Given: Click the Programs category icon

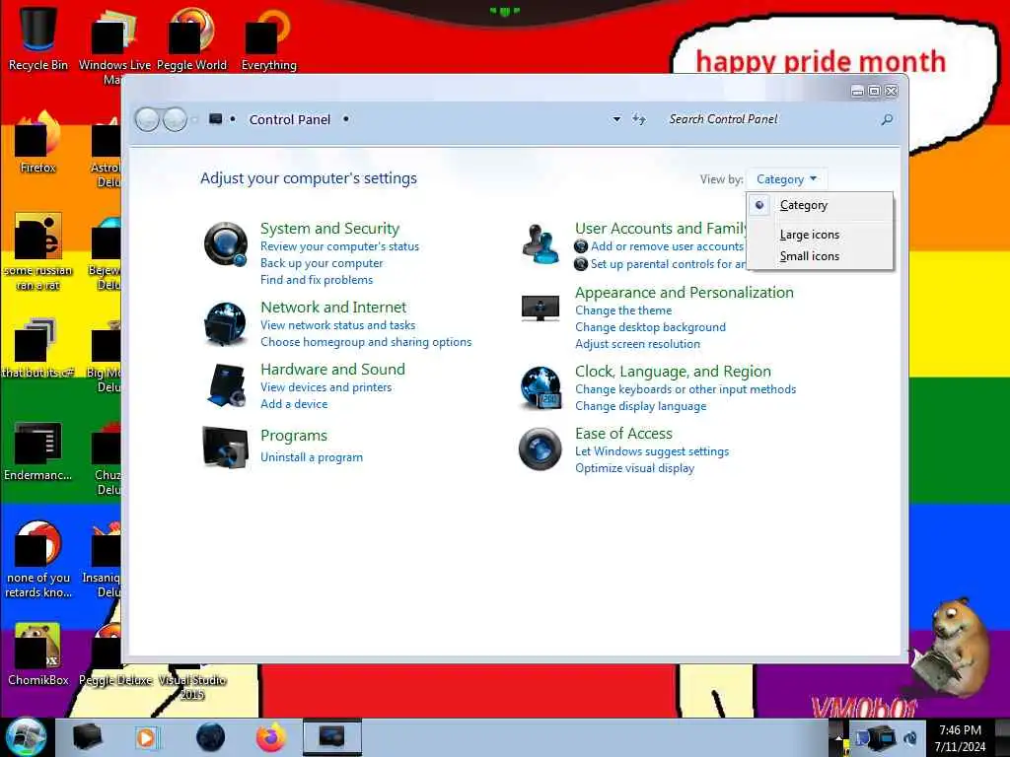Looking at the screenshot, I should pyautogui.click(x=225, y=447).
